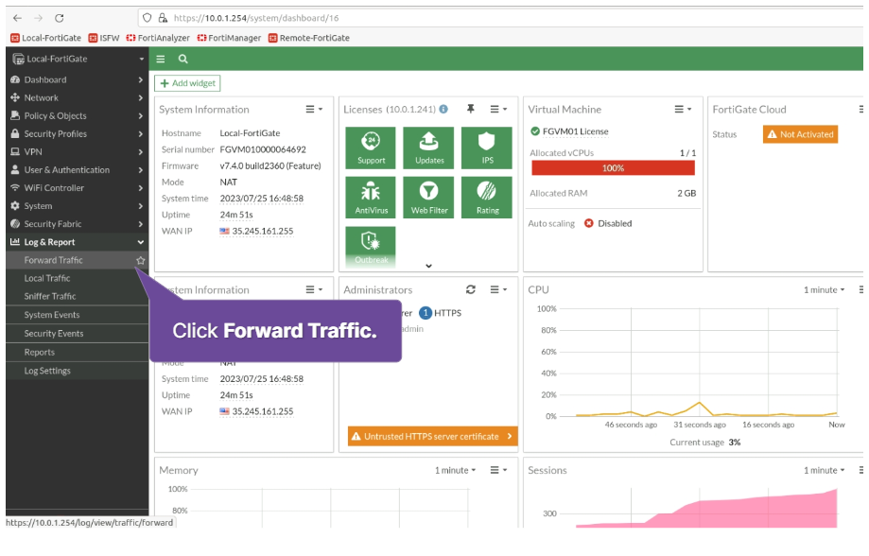Collapse the Log & Report menu
Viewport: 869px width, 556px height.
[78, 242]
